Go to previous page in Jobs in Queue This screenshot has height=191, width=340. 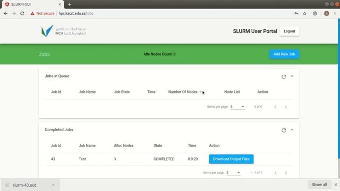275,107
